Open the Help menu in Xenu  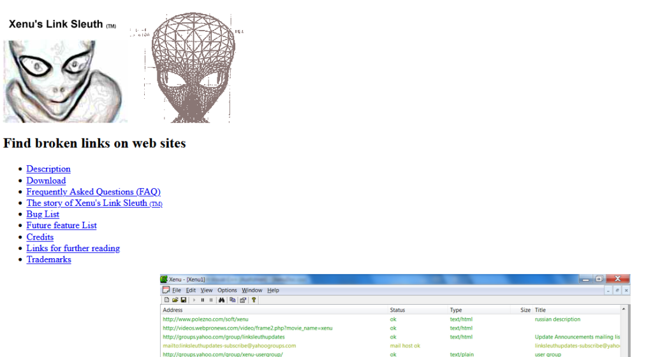pos(273,291)
